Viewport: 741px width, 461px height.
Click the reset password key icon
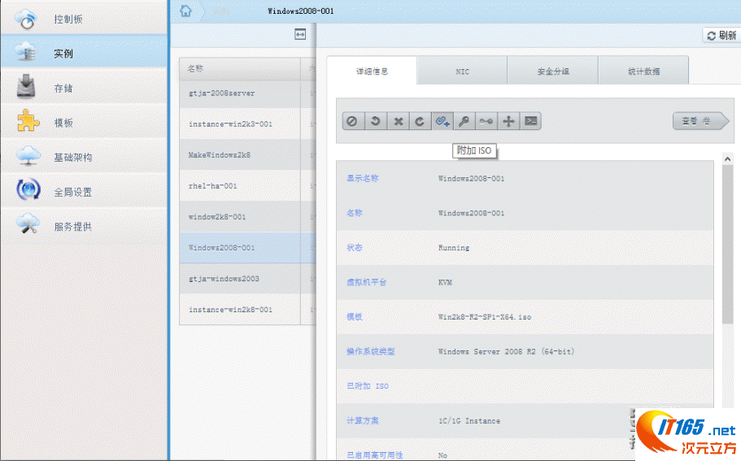464,121
